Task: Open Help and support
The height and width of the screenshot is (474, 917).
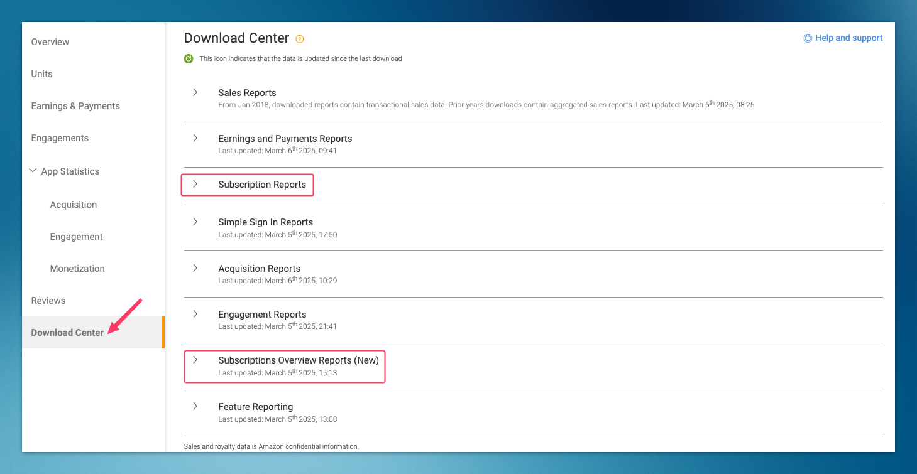Action: pyautogui.click(x=849, y=38)
